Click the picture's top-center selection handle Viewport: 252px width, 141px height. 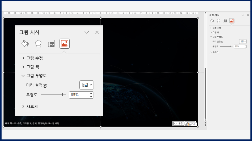pos(100,18)
